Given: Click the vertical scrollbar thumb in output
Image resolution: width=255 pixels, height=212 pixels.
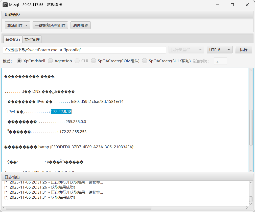Looking at the screenshot, I should click(251, 127).
